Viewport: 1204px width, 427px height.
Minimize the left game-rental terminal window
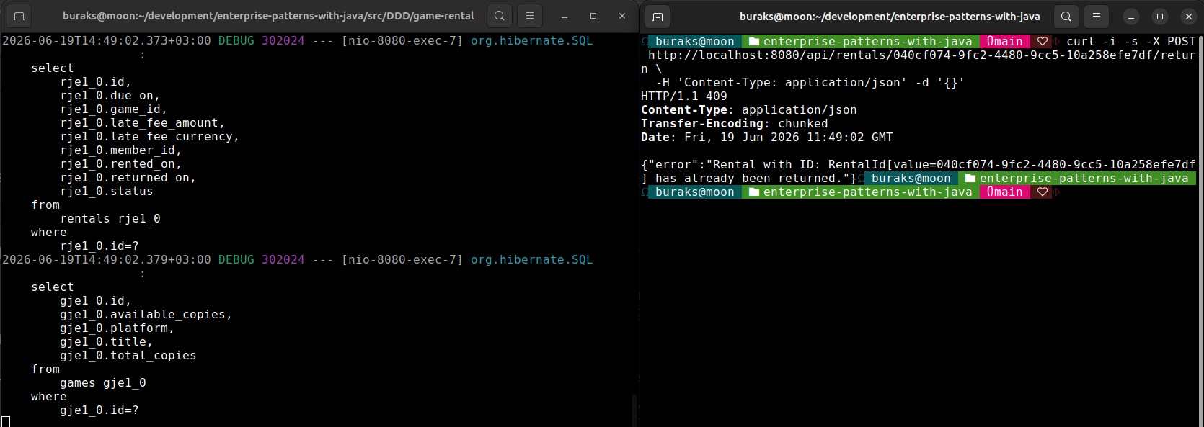point(565,16)
